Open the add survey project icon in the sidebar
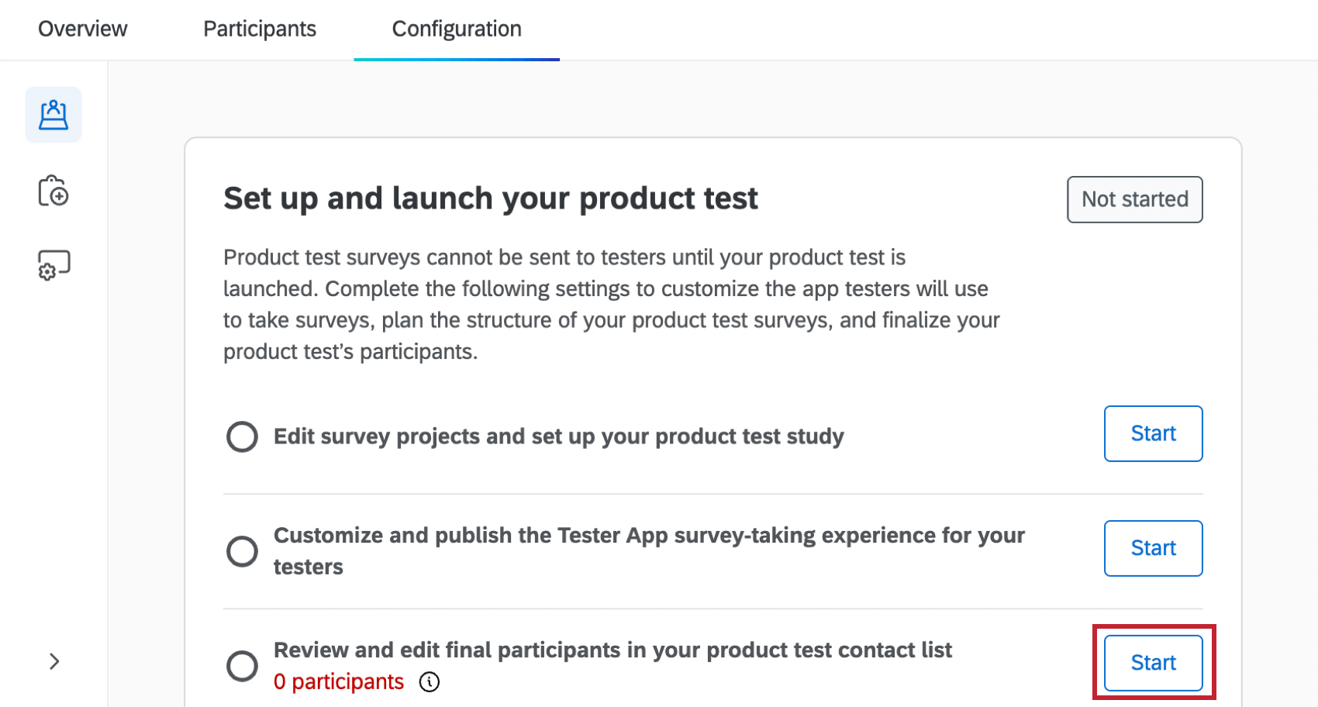This screenshot has width=1318, height=707. pyautogui.click(x=53, y=191)
